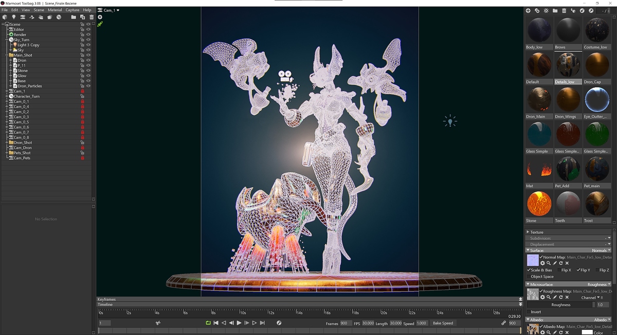Enable Object Space checkbox
This screenshot has height=335, width=617.
point(529,277)
